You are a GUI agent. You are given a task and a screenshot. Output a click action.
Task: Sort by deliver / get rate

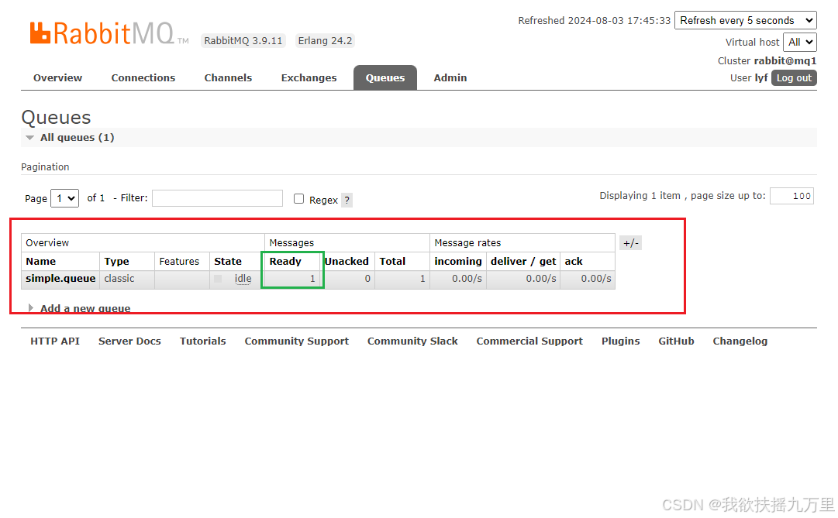[523, 261]
